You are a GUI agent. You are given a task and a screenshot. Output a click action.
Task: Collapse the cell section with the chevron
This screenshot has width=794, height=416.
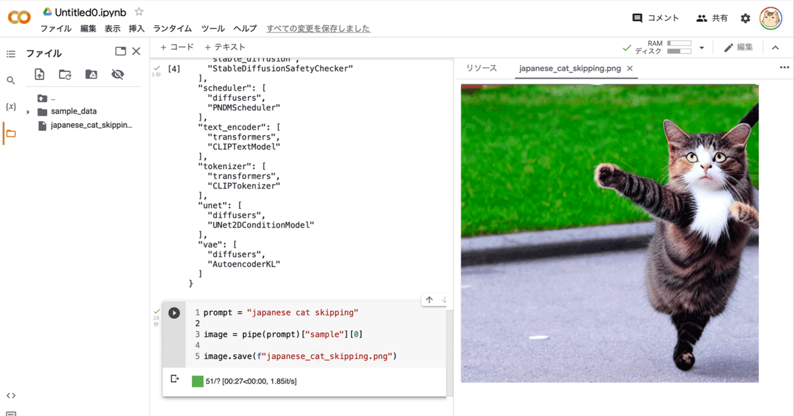pyautogui.click(x=775, y=47)
